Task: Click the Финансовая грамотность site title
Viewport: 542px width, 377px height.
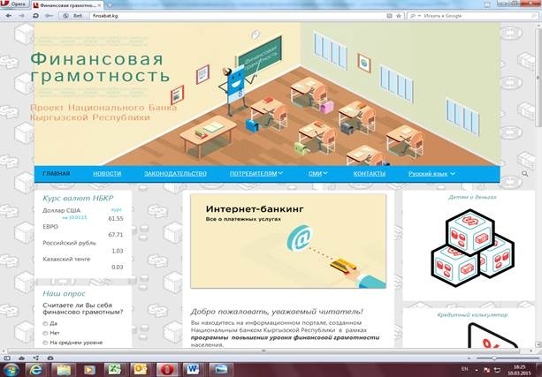Action: 100,67
